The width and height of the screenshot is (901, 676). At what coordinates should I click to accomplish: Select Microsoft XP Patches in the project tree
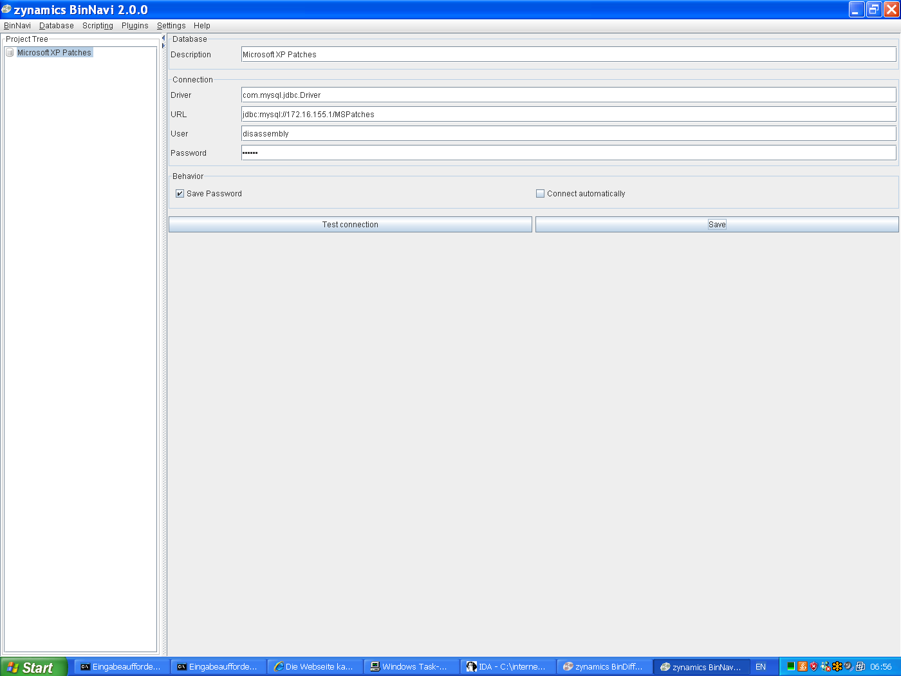(54, 53)
